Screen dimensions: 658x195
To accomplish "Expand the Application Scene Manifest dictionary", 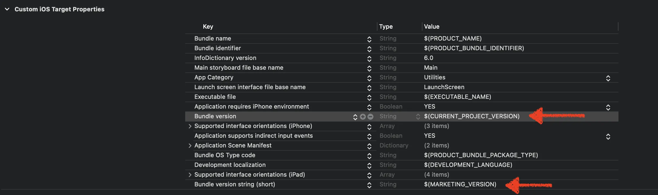I will click(190, 146).
